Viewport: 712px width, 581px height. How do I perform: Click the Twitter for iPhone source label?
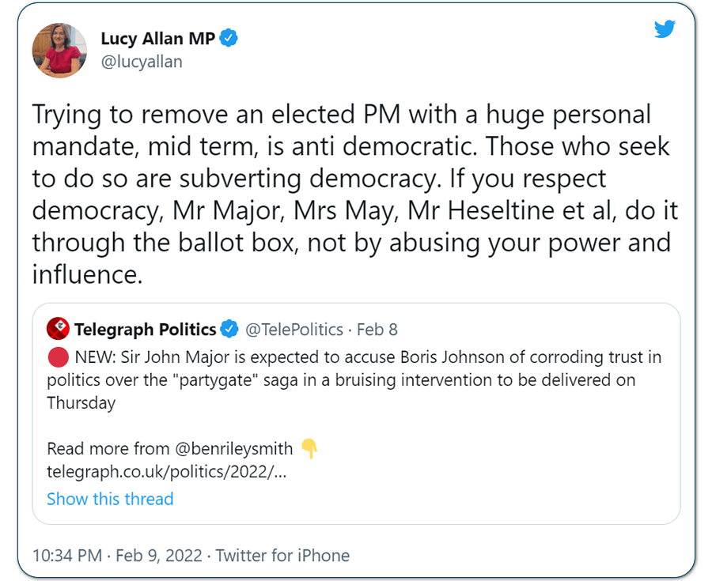coord(282,556)
